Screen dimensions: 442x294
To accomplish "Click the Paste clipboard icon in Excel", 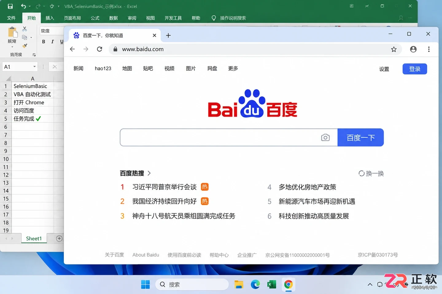I will click(x=12, y=32).
